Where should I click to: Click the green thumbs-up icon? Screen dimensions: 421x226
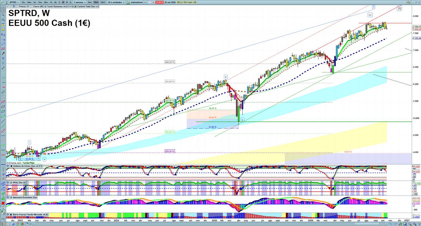[3, 198]
